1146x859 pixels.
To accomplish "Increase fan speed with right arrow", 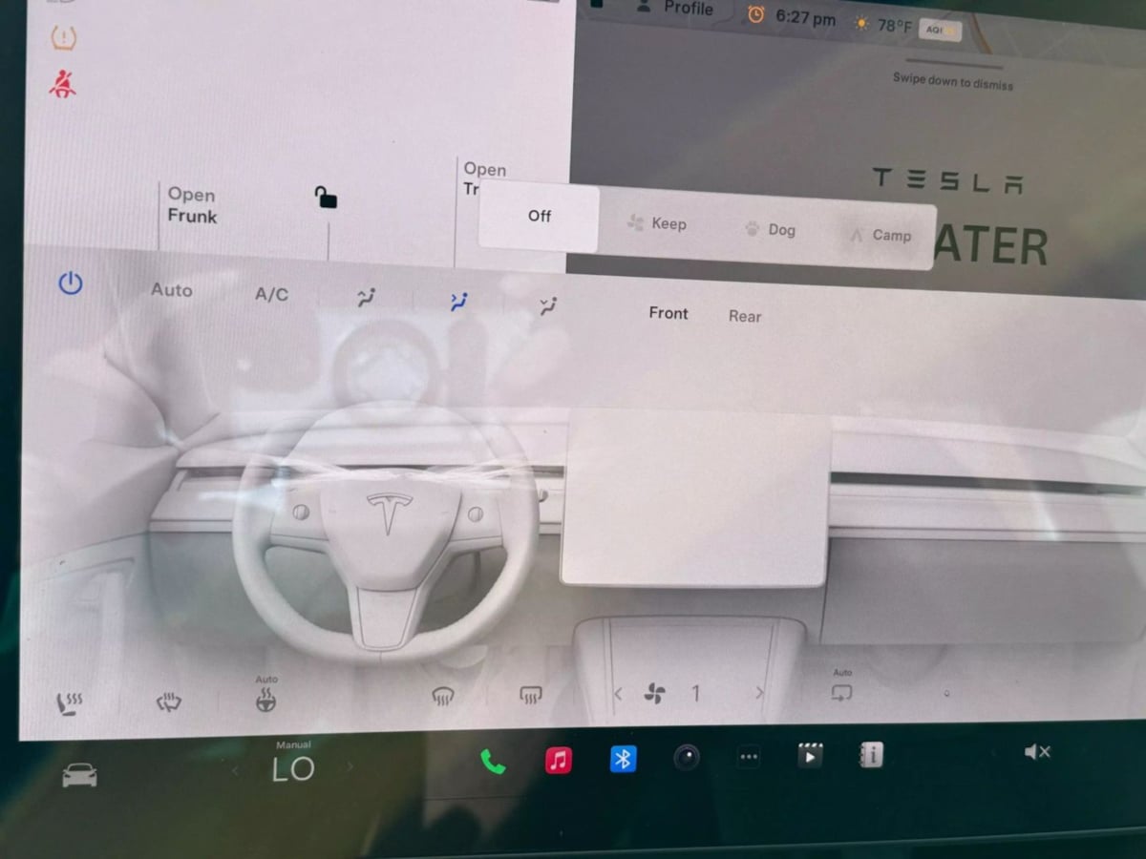I will click(x=759, y=693).
